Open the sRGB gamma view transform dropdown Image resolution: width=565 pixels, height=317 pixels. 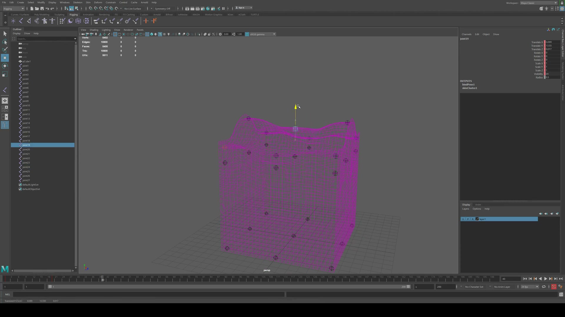point(263,34)
